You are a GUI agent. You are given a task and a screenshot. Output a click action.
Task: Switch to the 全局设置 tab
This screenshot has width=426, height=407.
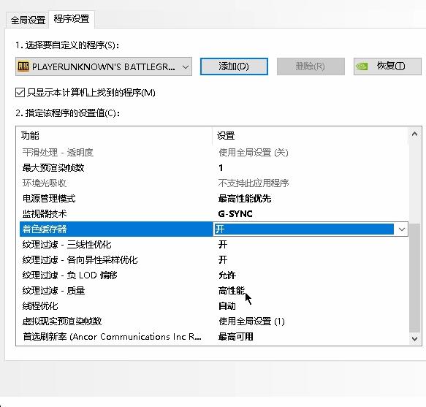[28, 20]
